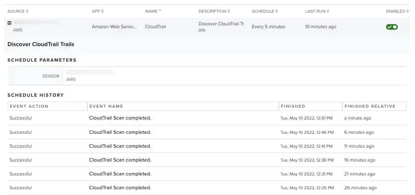415x195 pixels.
Task: Select the scan finished at 12:26 PM
Action: click(207, 188)
